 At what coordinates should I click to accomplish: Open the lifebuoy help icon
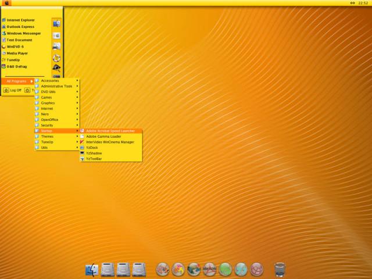56,58
